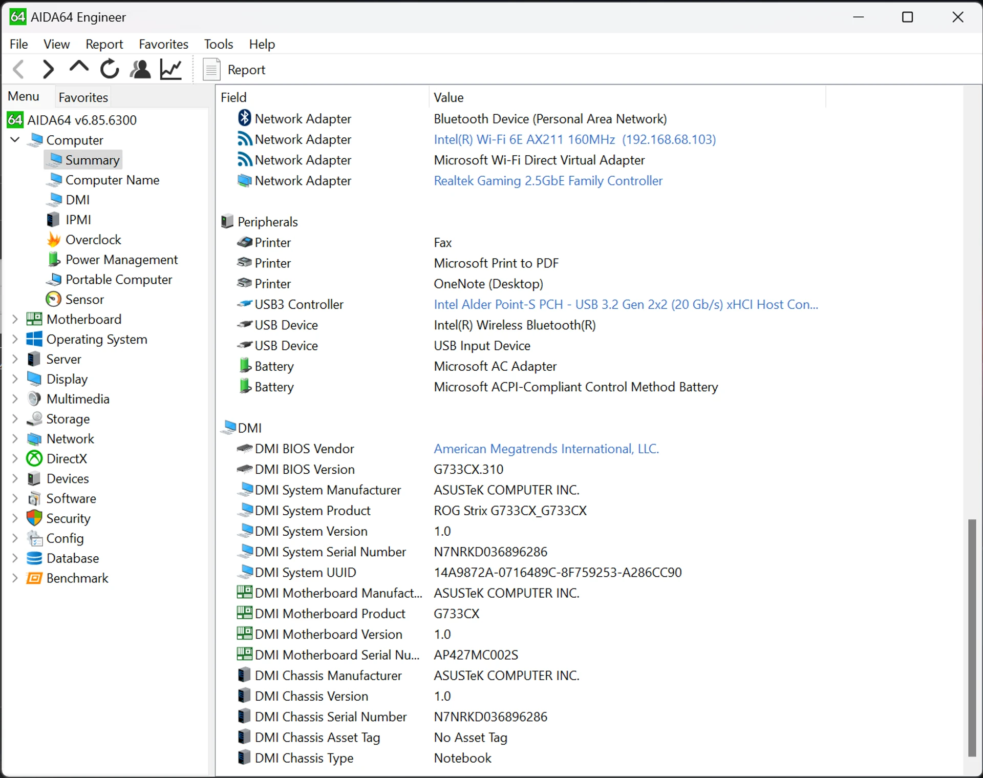Expand the Server tree node

(x=15, y=359)
